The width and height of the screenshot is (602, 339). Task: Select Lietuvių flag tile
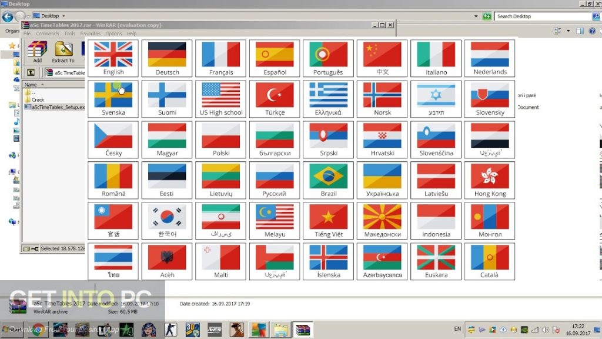(x=221, y=180)
